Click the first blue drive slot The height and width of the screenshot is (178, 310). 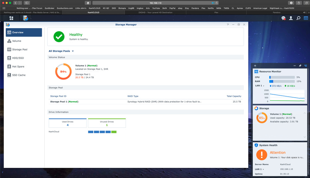91,132
